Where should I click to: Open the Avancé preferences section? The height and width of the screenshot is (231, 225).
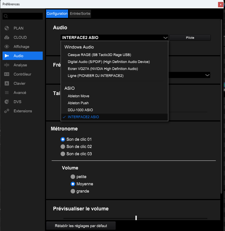[x=23, y=93]
